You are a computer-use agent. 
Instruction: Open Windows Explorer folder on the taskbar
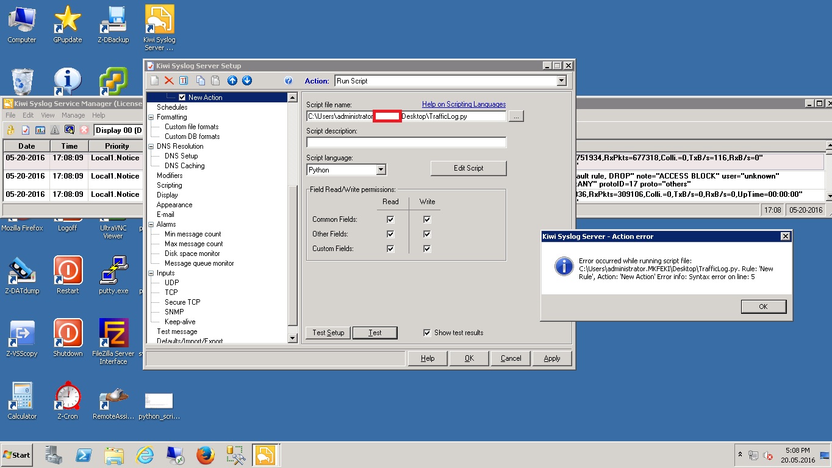coord(114,455)
